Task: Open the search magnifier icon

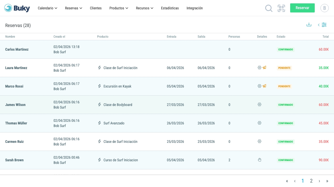Action: (269, 8)
